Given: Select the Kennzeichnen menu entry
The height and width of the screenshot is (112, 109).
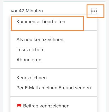Looking at the screenshot, I should click(x=32, y=78).
